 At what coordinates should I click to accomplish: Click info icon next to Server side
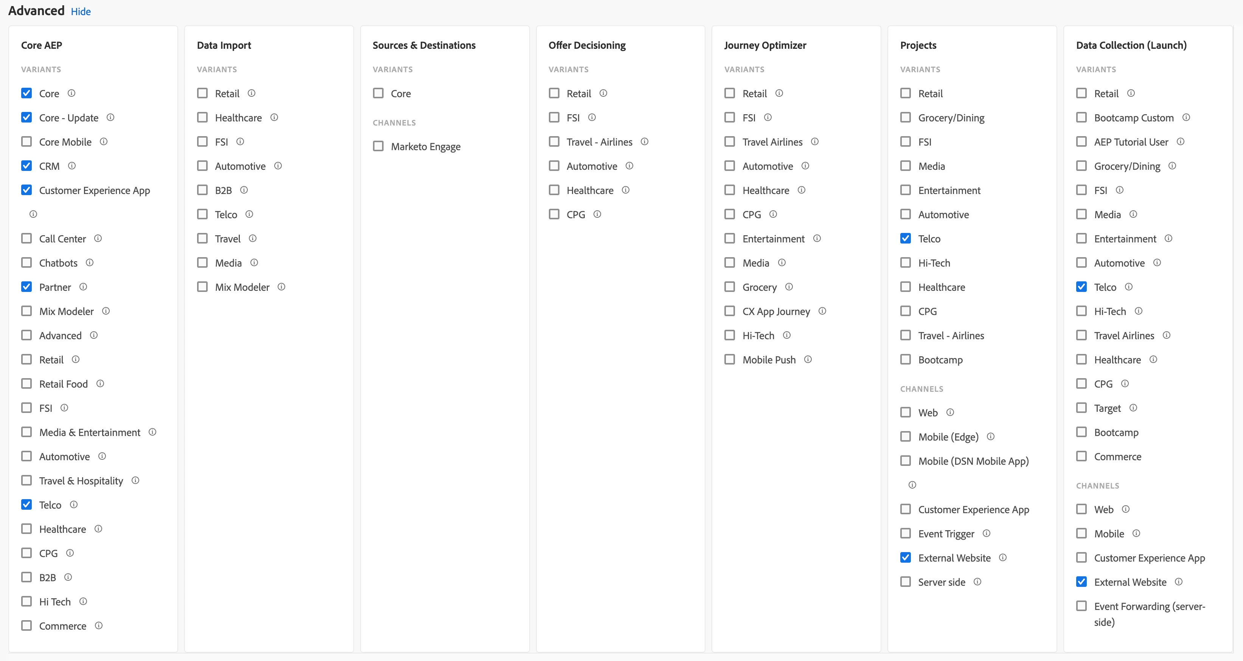(977, 581)
